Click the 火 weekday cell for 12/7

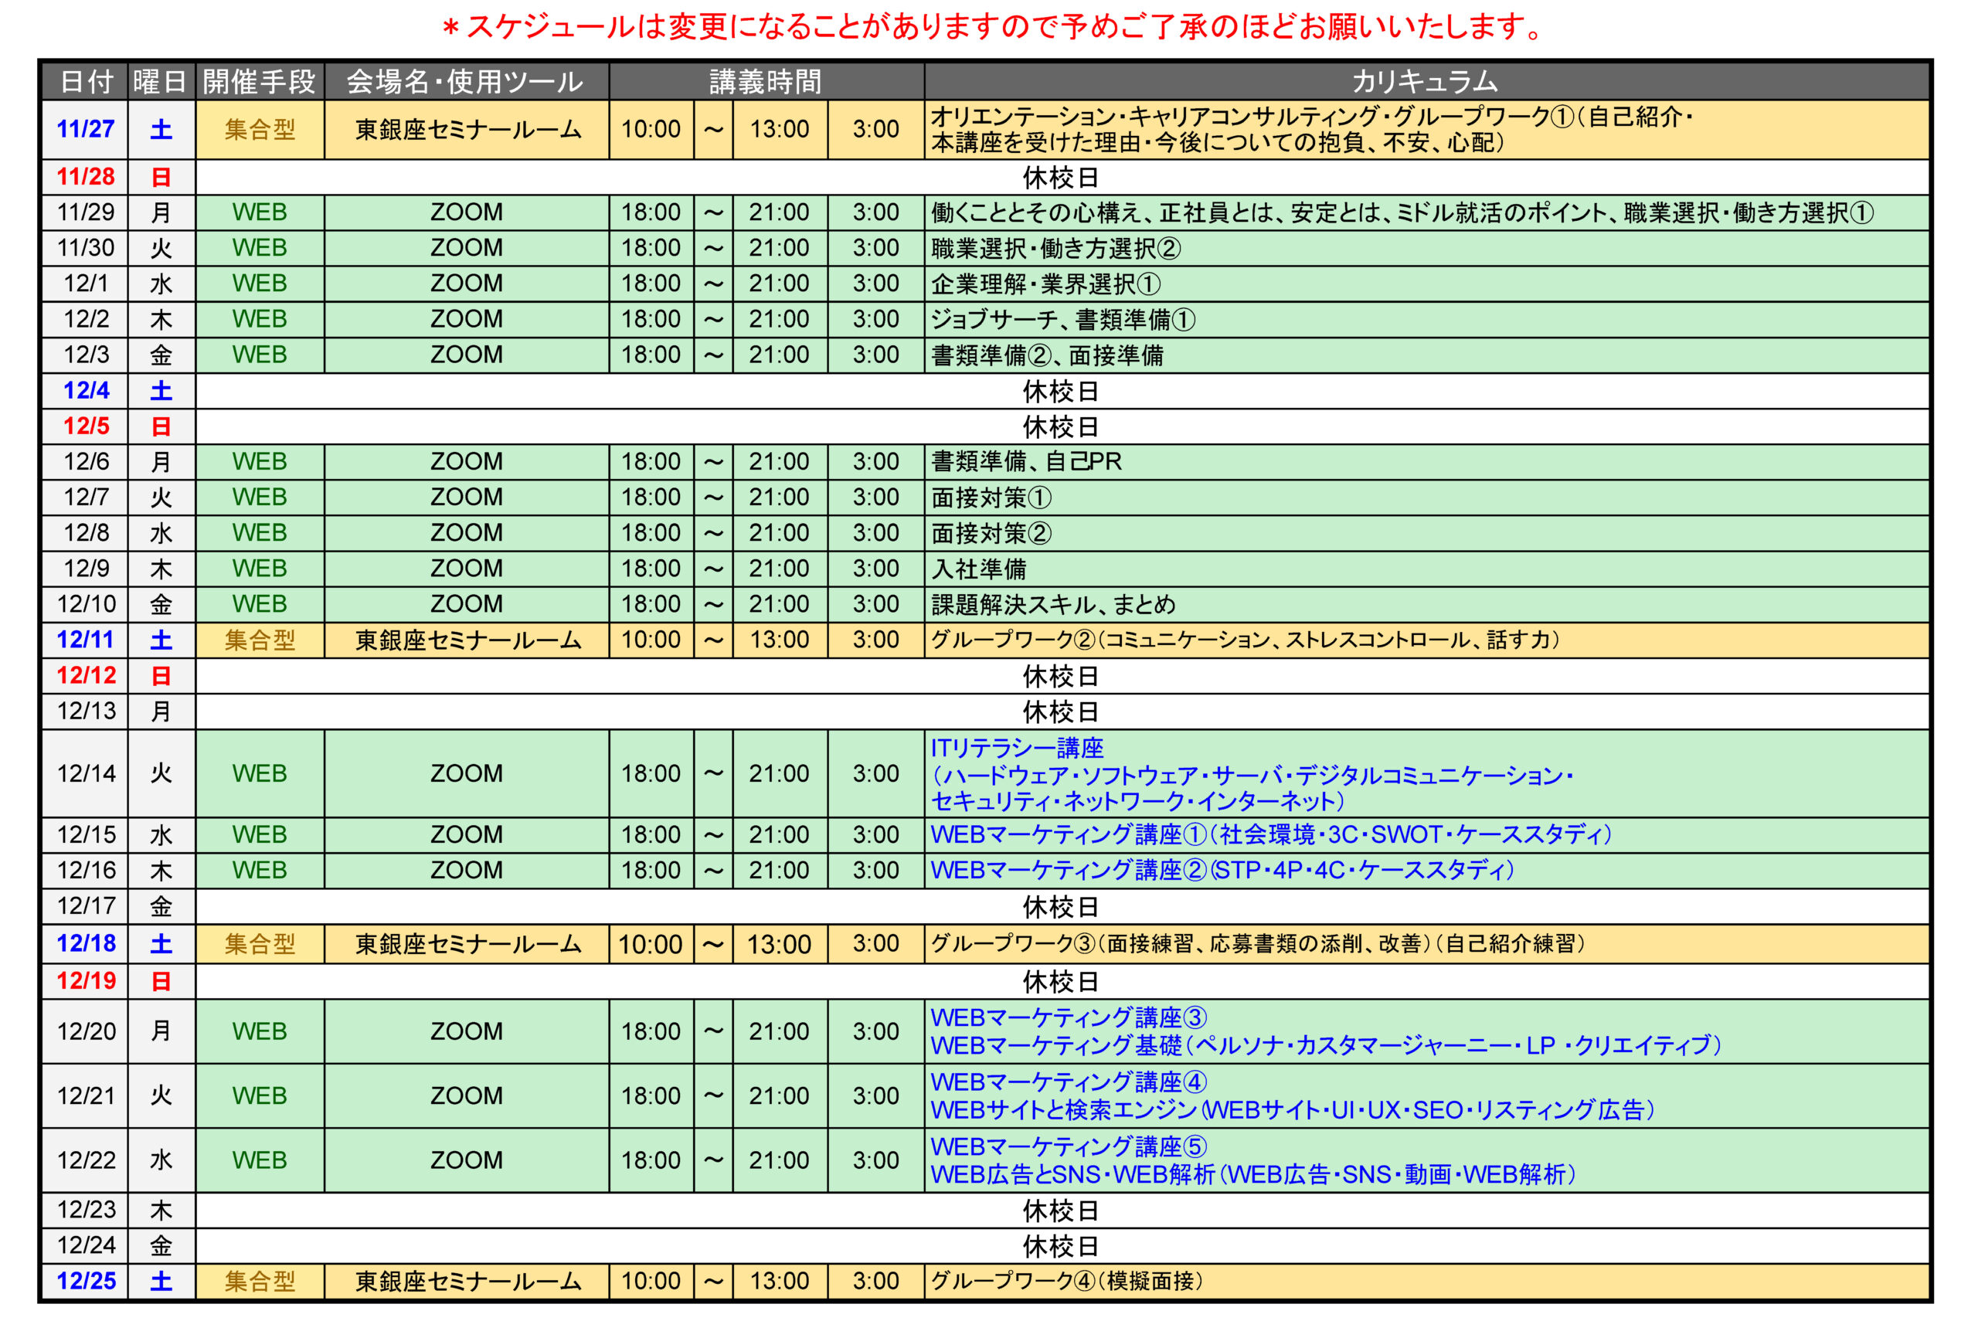pyautogui.click(x=161, y=497)
